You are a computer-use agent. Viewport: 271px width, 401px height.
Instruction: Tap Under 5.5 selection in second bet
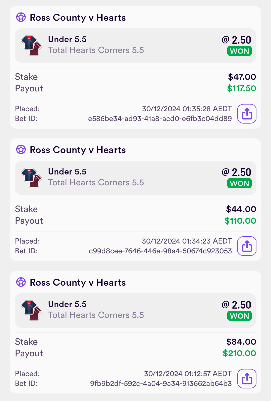pyautogui.click(x=67, y=172)
